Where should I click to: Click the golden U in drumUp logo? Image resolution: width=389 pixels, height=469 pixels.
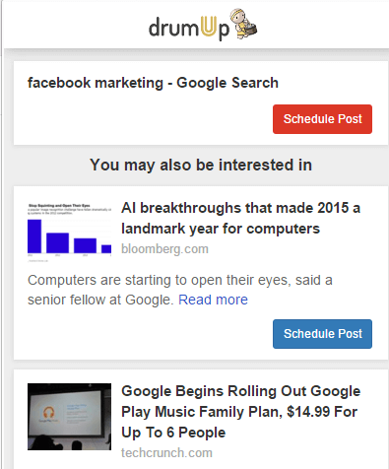tap(207, 27)
